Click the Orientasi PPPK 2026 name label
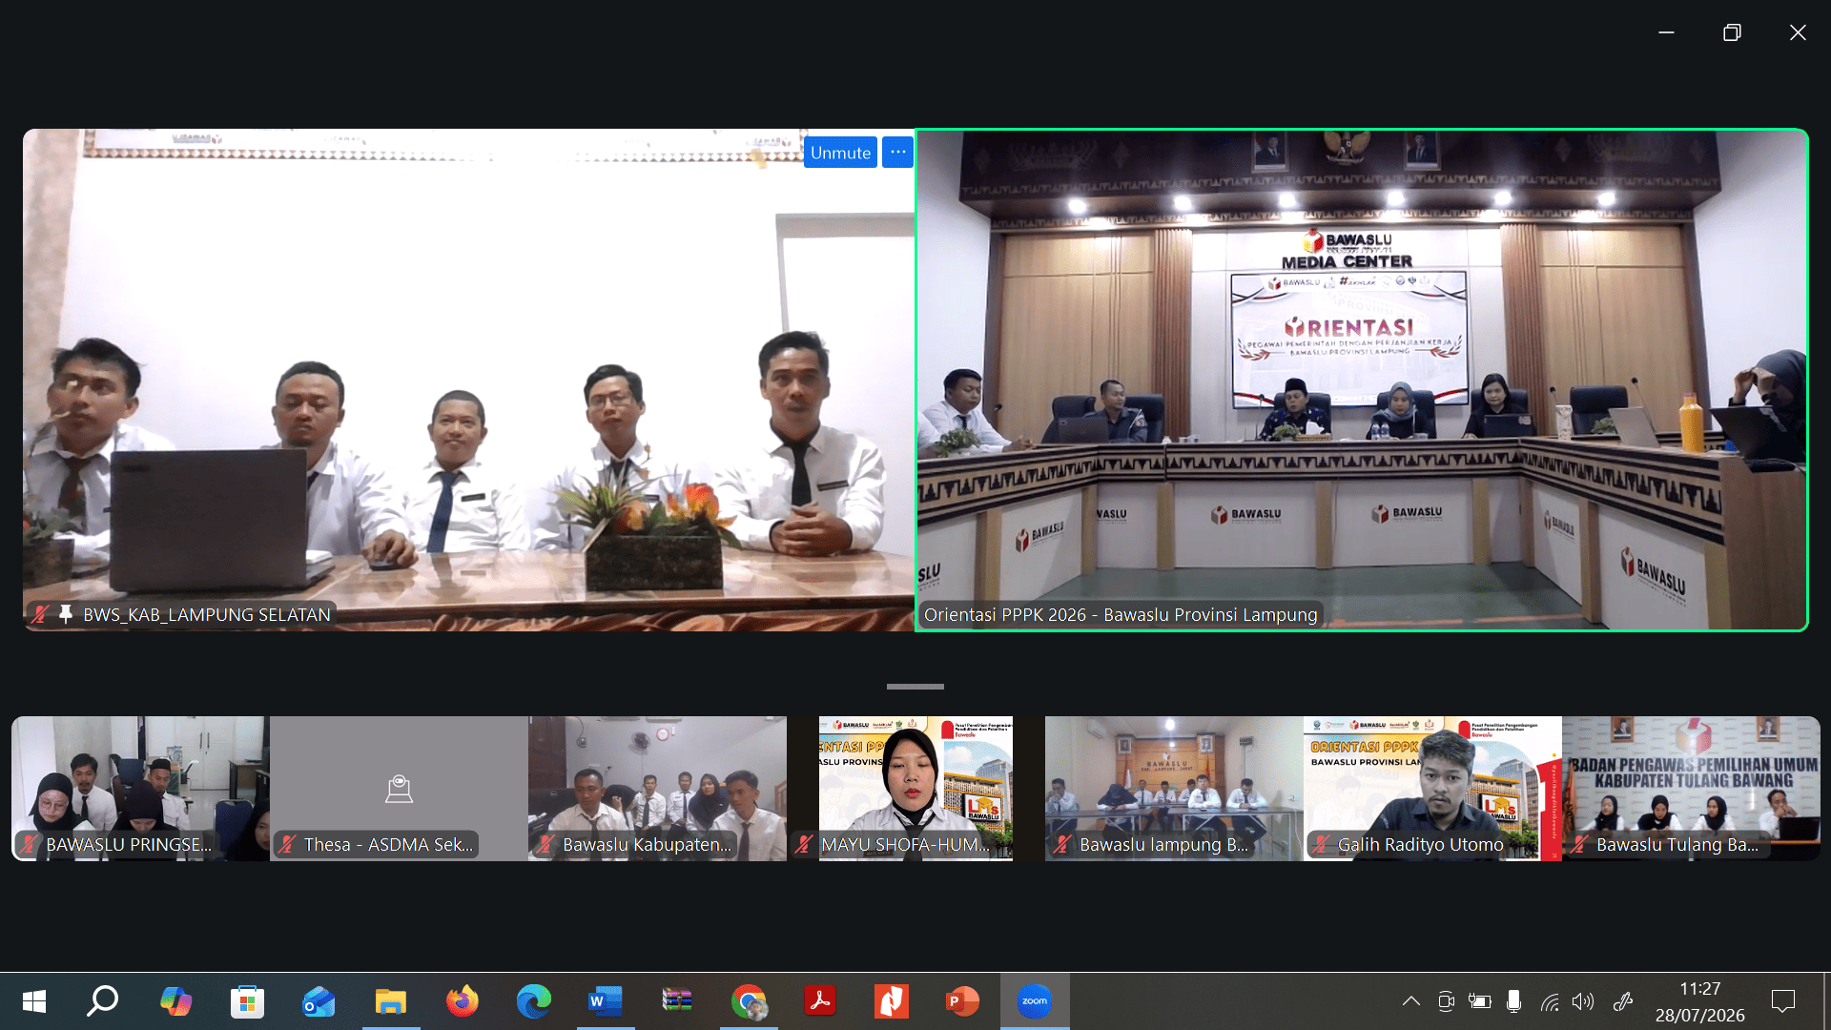The image size is (1831, 1030). click(x=1121, y=615)
